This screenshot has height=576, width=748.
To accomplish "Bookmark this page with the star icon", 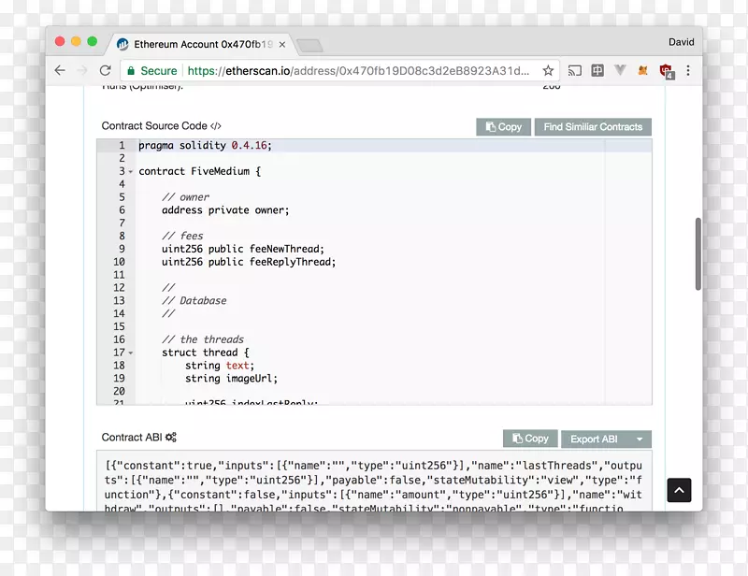I will click(x=549, y=70).
